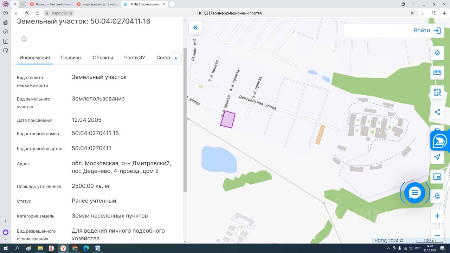Go back to the previous page
This screenshot has width=450, height=253.
(17, 13)
